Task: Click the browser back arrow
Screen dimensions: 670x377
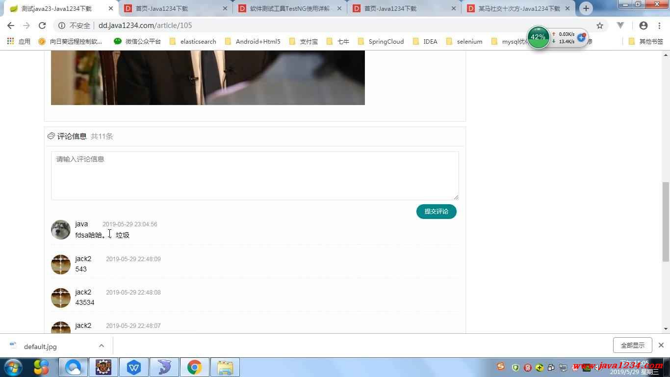Action: tap(11, 26)
